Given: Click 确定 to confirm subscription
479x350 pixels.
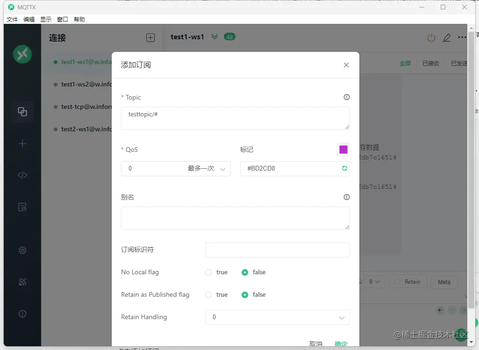Looking at the screenshot, I should click(341, 344).
